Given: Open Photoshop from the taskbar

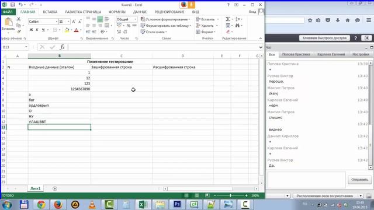Looking at the screenshot, I should [x=177, y=204].
